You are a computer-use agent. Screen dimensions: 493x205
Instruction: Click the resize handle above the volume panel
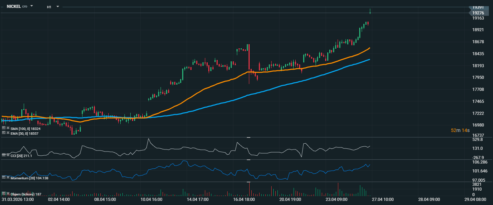[x=249, y=182]
